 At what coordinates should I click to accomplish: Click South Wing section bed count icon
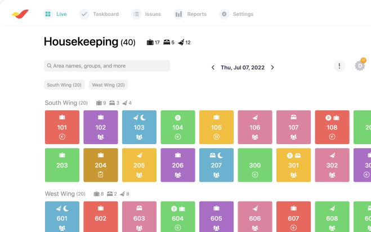(112, 102)
